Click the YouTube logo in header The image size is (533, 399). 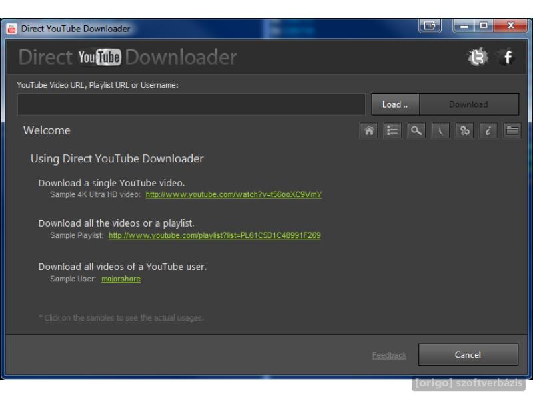click(99, 57)
